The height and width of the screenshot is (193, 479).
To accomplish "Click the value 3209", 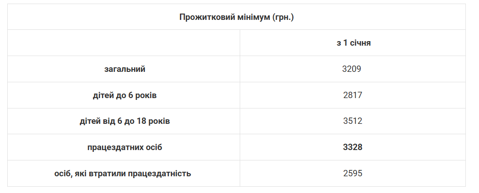I will coord(352,69).
